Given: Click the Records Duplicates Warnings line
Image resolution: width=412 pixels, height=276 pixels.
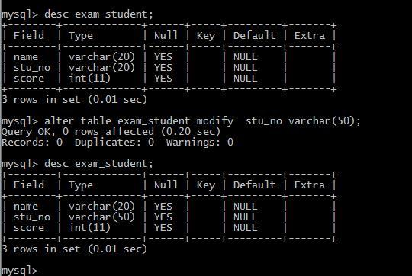Looking at the screenshot, I should tap(117, 143).
